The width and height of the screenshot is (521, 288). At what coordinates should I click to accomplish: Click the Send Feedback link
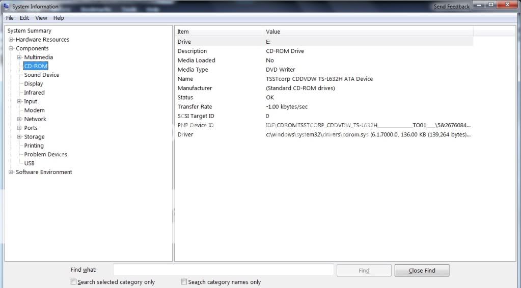(451, 7)
